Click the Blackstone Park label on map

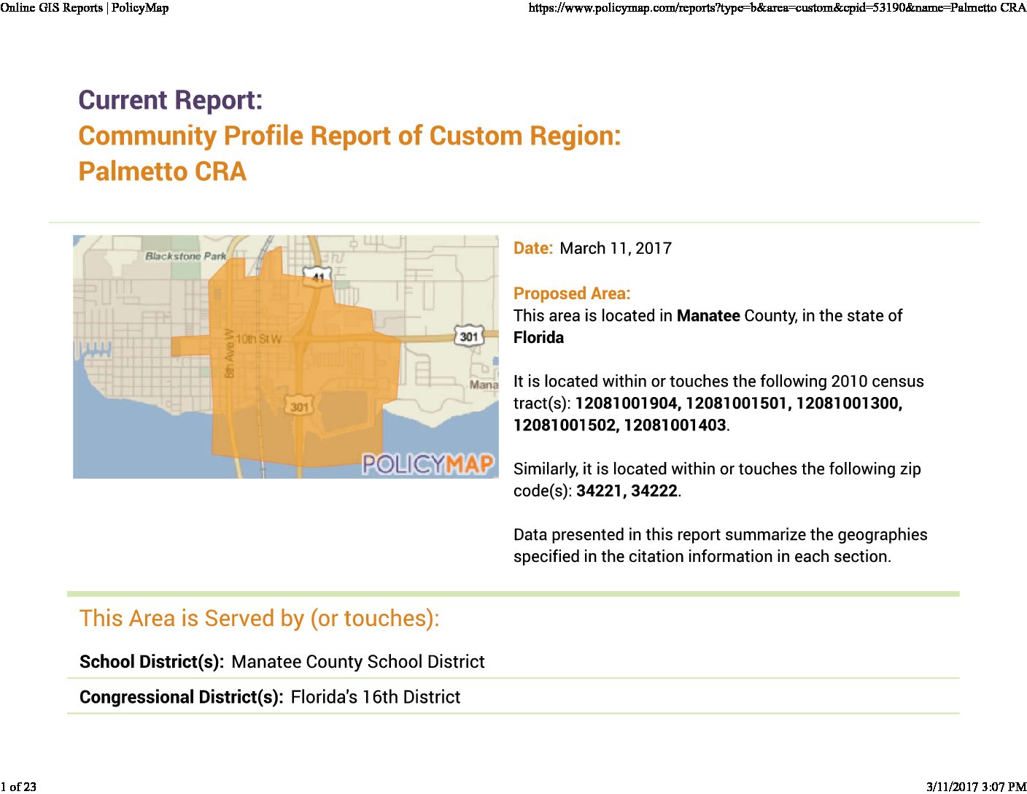coord(186,256)
